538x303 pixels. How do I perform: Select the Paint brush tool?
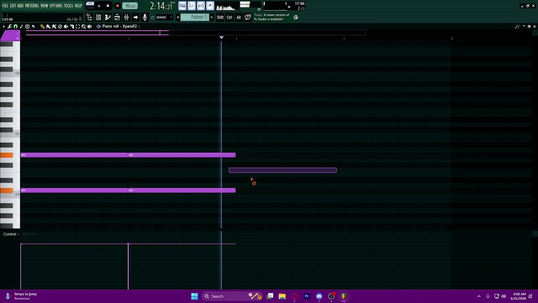[48, 27]
